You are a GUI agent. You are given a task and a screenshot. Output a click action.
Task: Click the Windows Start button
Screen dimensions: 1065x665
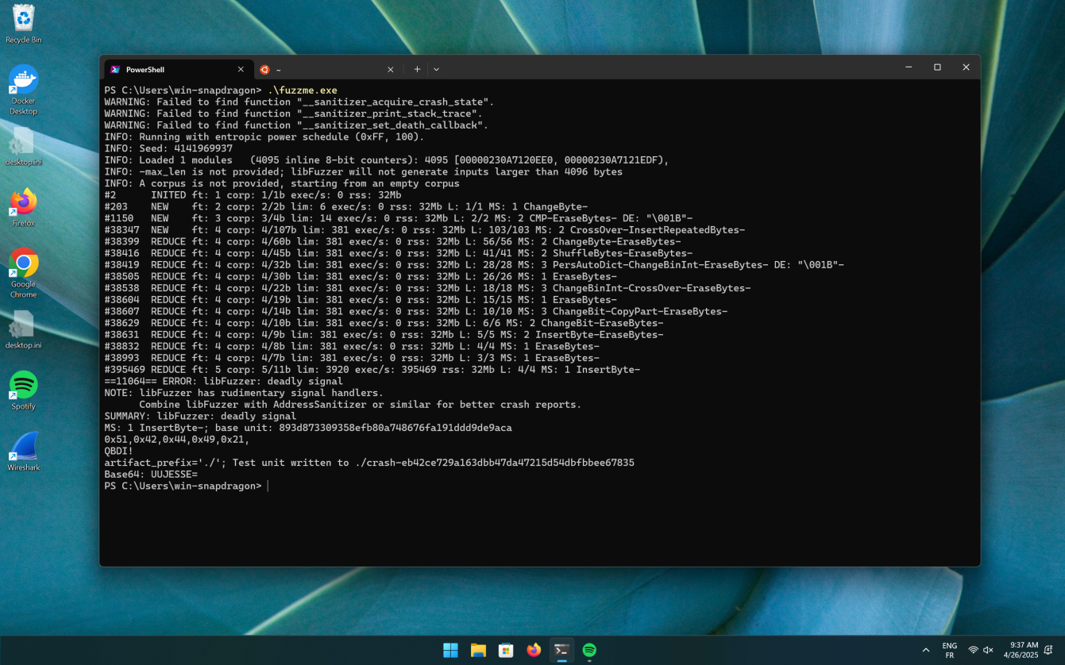[450, 651]
